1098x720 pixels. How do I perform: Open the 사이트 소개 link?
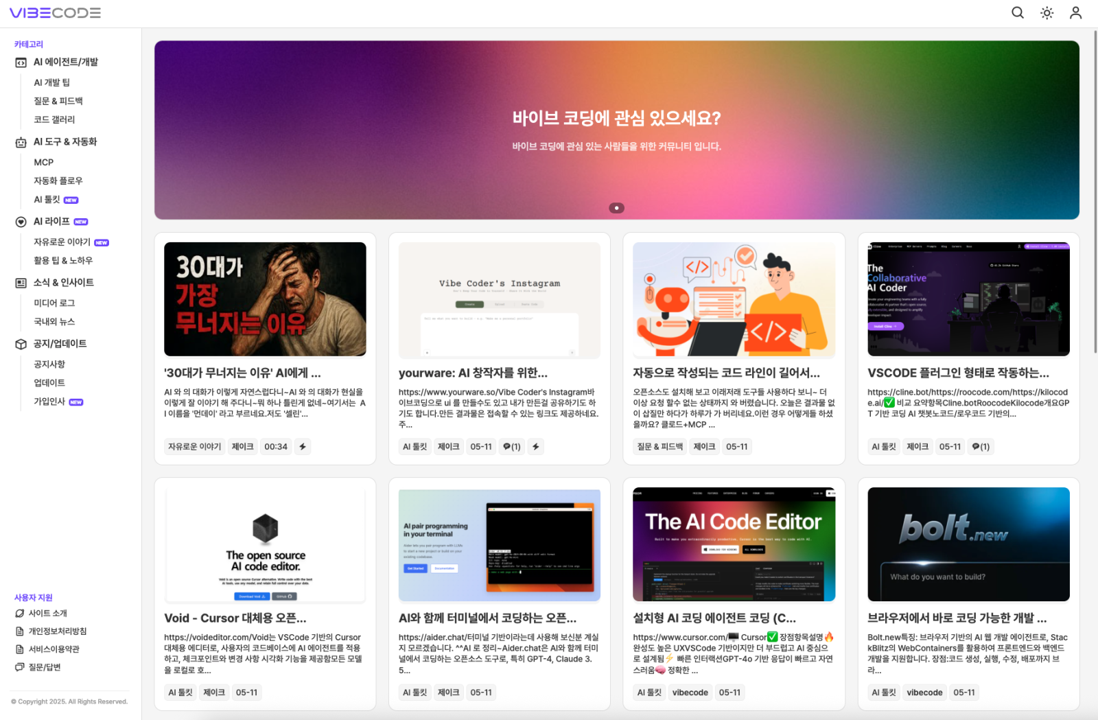coord(47,614)
